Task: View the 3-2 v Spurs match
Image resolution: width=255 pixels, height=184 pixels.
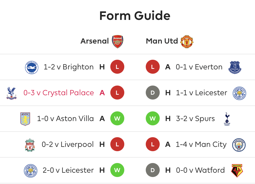Action: [195, 119]
